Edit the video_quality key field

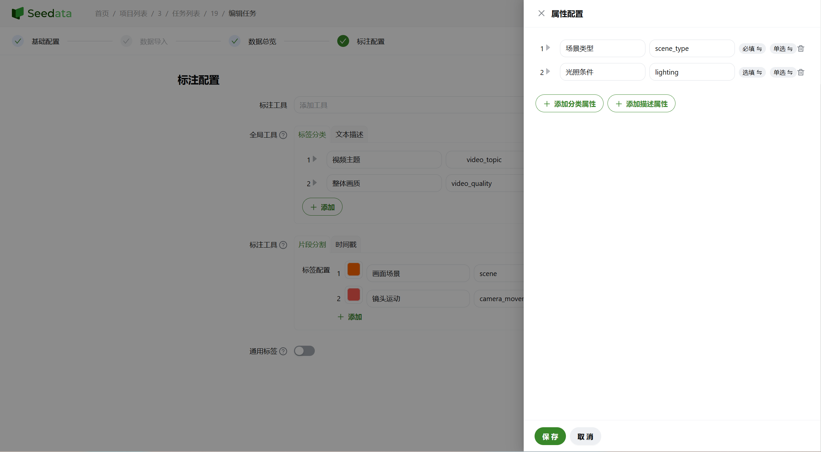pyautogui.click(x=484, y=183)
